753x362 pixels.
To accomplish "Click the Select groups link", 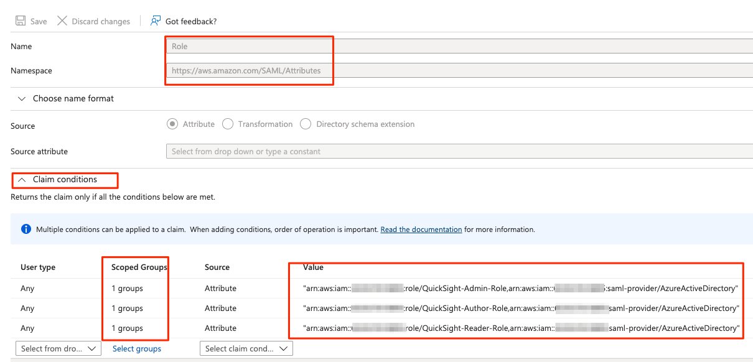I will [137, 349].
